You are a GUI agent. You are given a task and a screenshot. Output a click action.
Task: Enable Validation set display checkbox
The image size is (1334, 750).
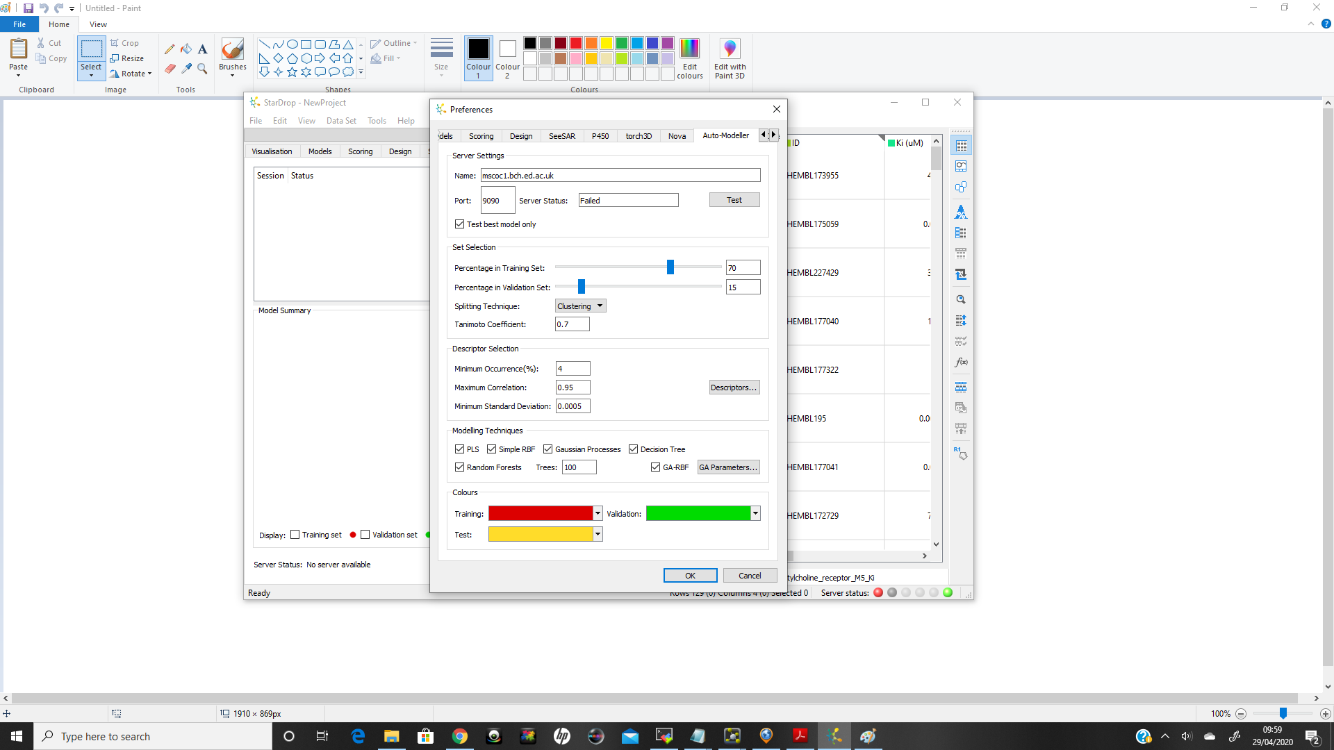click(365, 535)
